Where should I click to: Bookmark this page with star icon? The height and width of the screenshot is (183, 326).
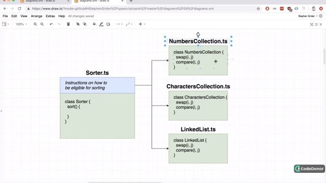click(258, 9)
